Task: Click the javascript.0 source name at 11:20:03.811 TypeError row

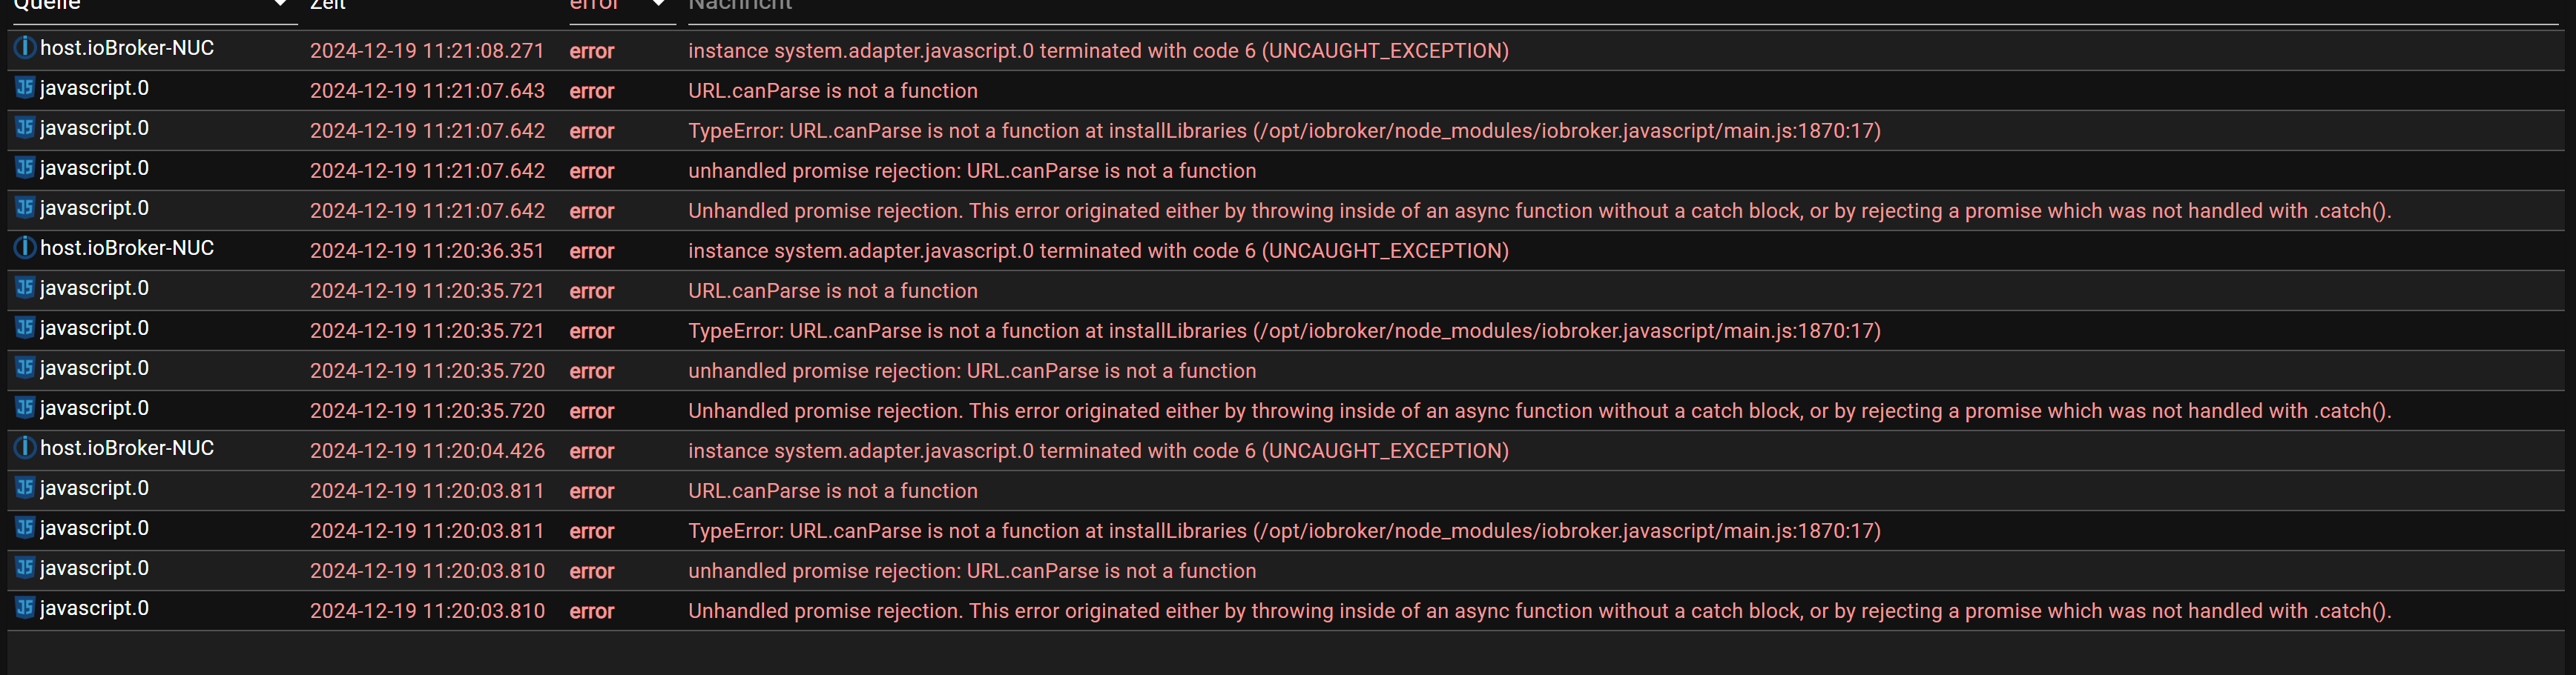Action: click(94, 528)
